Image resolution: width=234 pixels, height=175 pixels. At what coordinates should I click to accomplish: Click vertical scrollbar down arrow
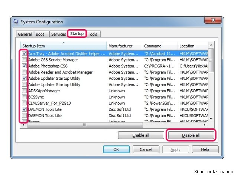(x=211, y=119)
